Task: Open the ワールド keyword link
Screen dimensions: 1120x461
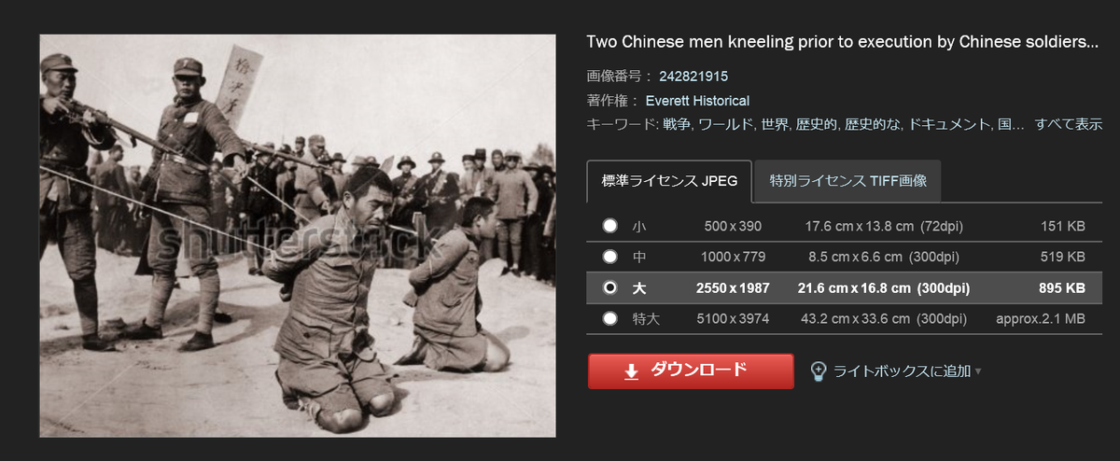Action: coord(726,124)
